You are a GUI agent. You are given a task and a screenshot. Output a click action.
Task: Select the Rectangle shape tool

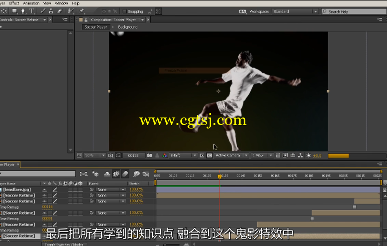point(14,11)
